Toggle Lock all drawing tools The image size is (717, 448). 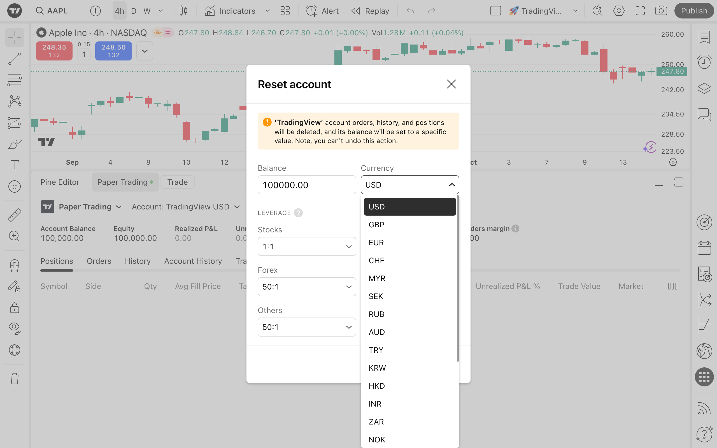click(x=14, y=308)
